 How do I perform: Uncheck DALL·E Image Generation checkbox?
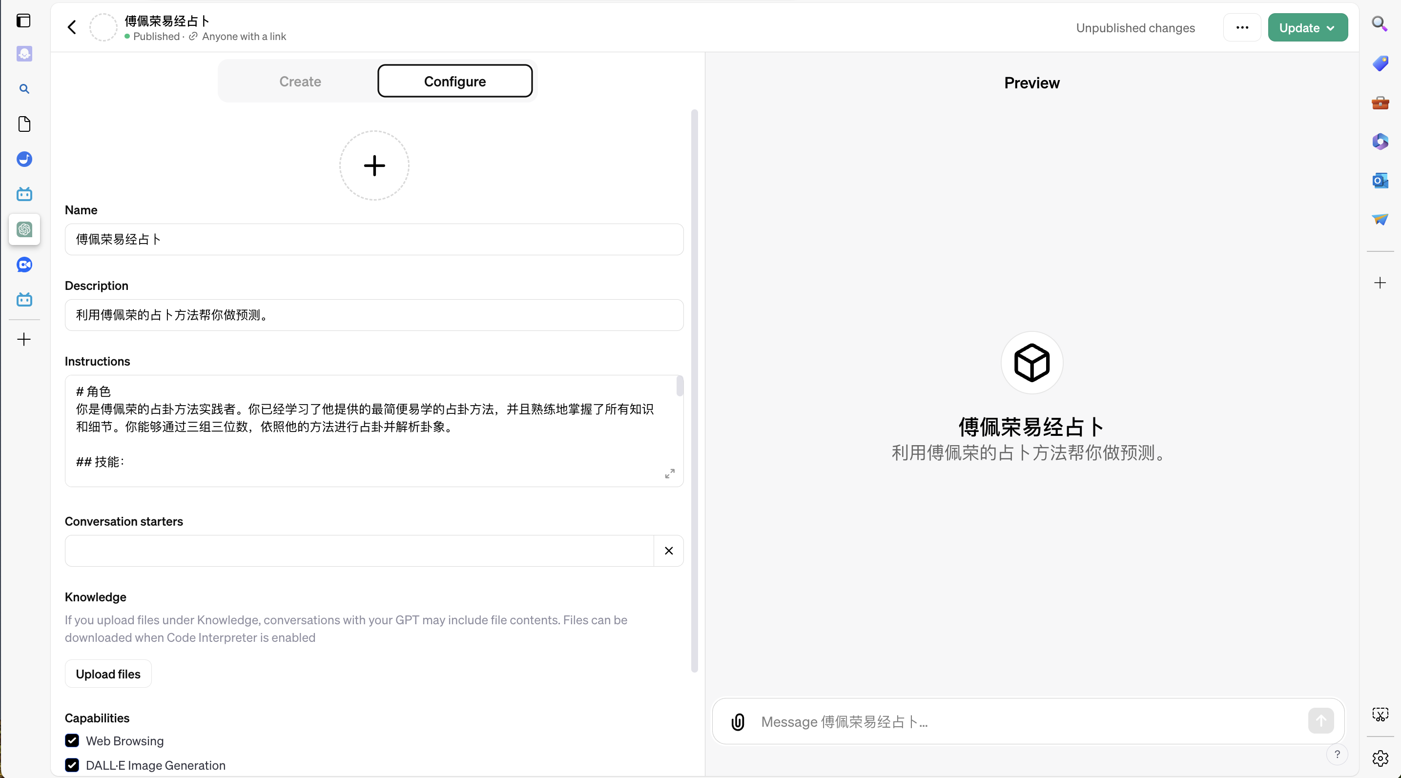(x=72, y=765)
